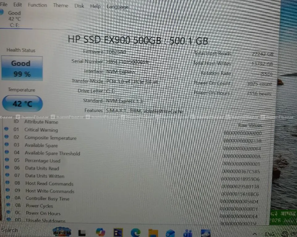Click the Good 99 % health status button
The height and width of the screenshot is (237, 297).
22,68
